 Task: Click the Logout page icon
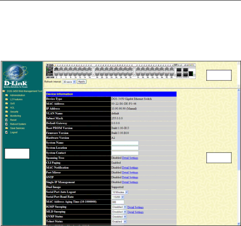point(7,132)
